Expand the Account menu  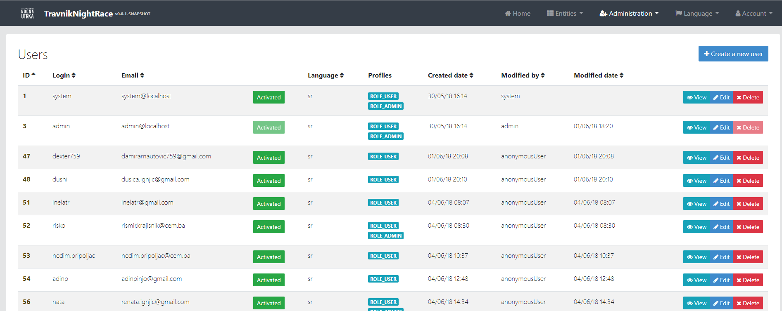(x=754, y=13)
